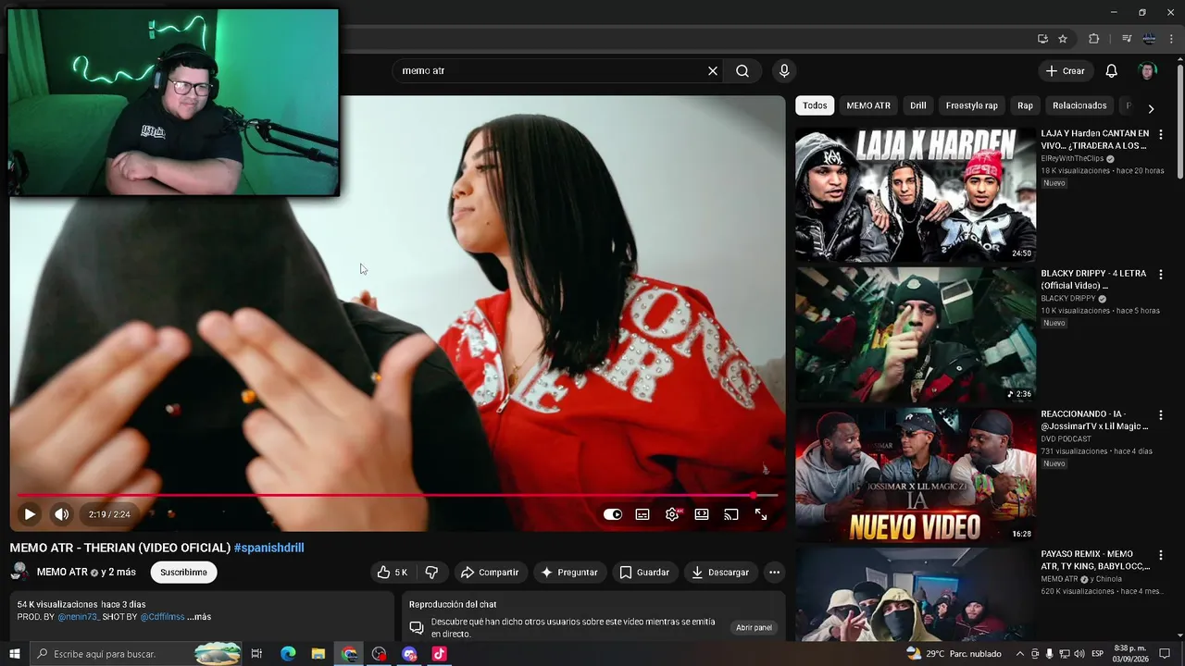Open the YouTube account avatar menu

pyautogui.click(x=1148, y=70)
